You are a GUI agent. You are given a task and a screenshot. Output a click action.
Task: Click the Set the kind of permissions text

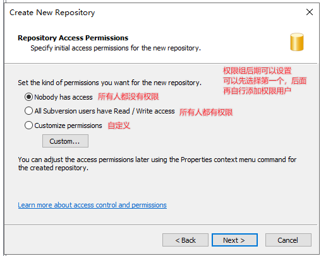pyautogui.click(x=109, y=83)
